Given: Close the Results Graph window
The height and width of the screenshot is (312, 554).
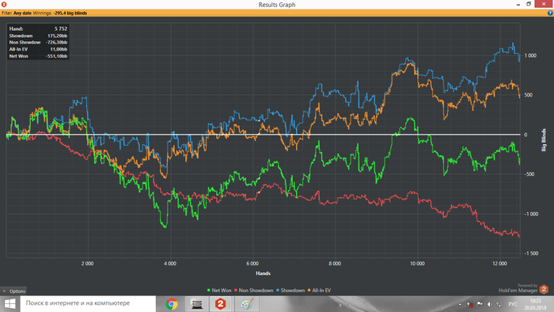Looking at the screenshot, I should [544, 4].
